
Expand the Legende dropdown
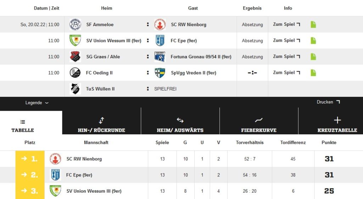coord(37,103)
